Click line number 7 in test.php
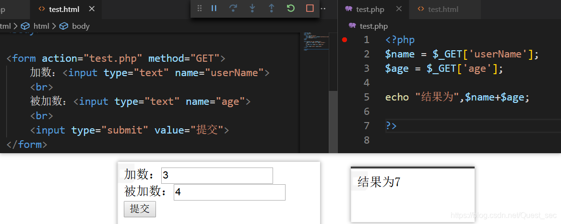 366,125
